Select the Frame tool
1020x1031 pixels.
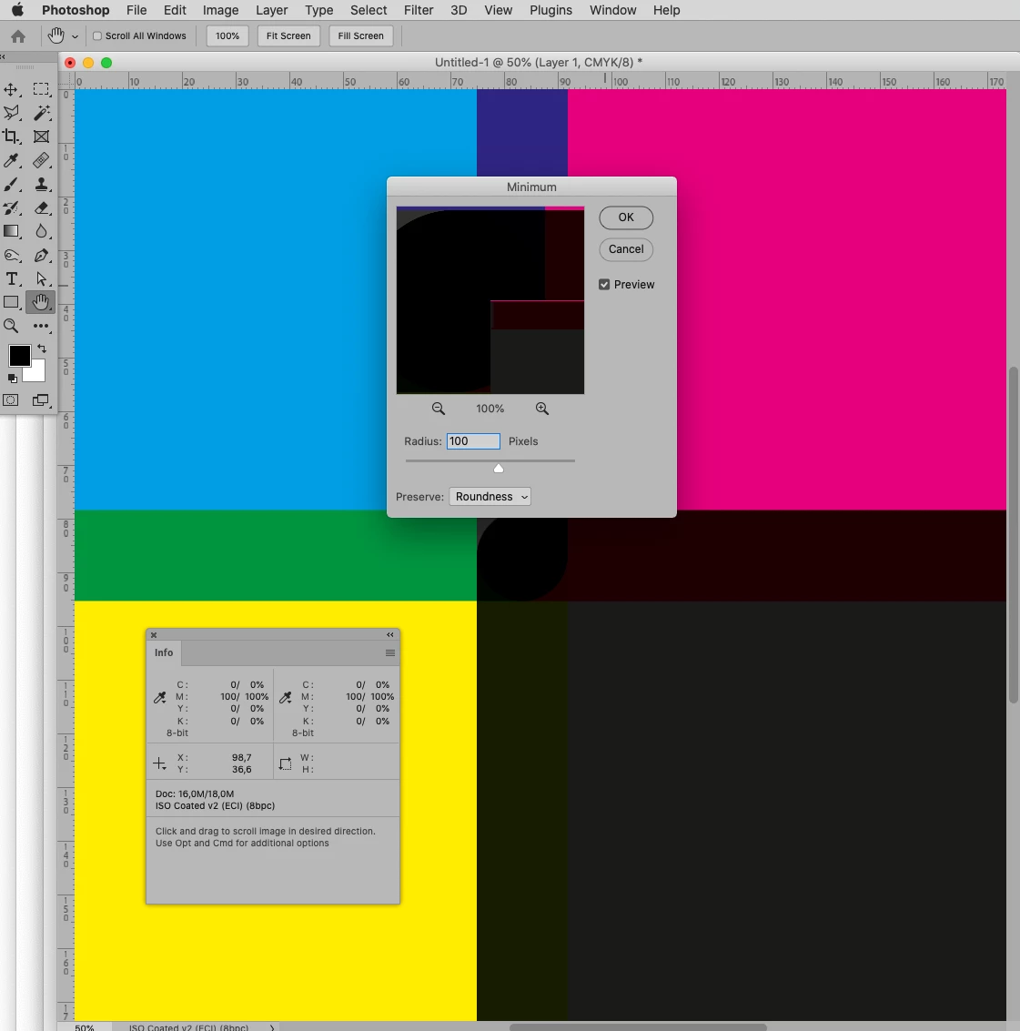(42, 136)
